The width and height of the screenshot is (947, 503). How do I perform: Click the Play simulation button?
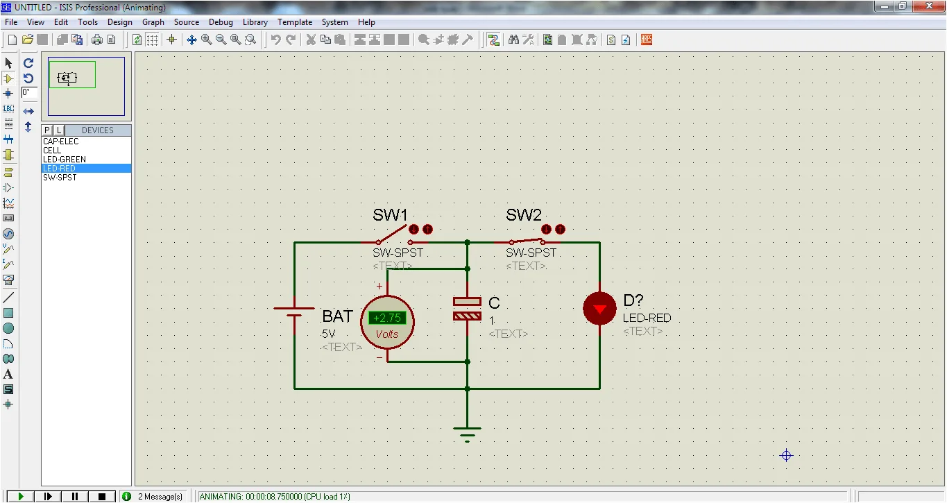pyautogui.click(x=21, y=496)
